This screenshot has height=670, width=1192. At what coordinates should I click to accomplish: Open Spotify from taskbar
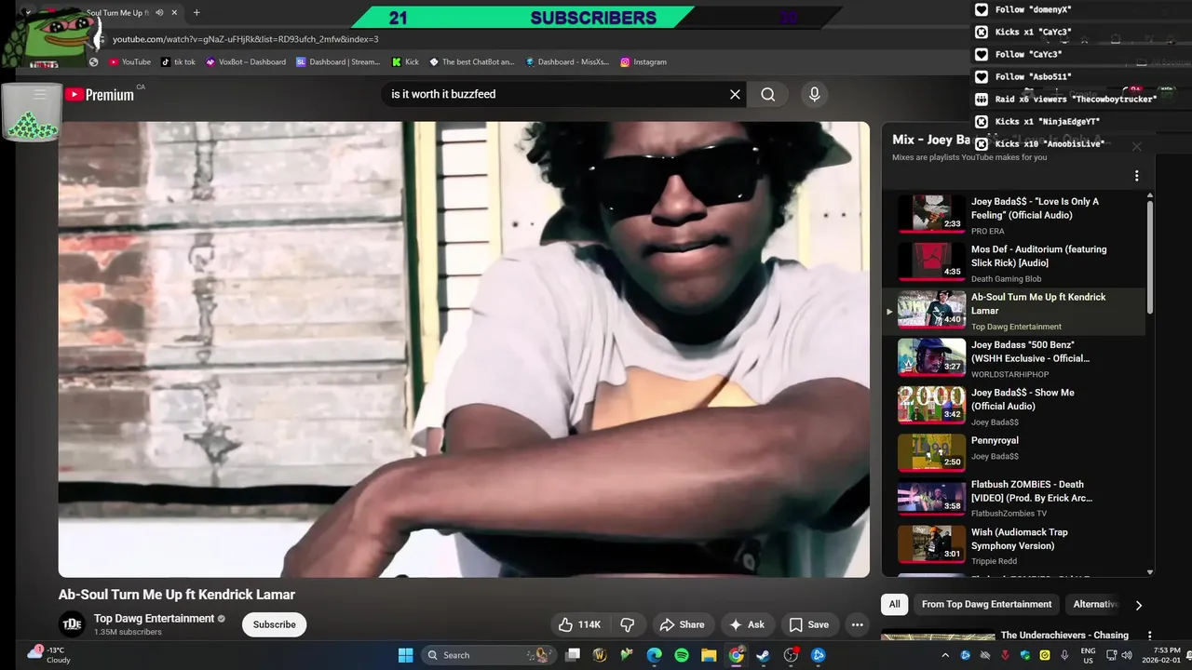tap(682, 655)
